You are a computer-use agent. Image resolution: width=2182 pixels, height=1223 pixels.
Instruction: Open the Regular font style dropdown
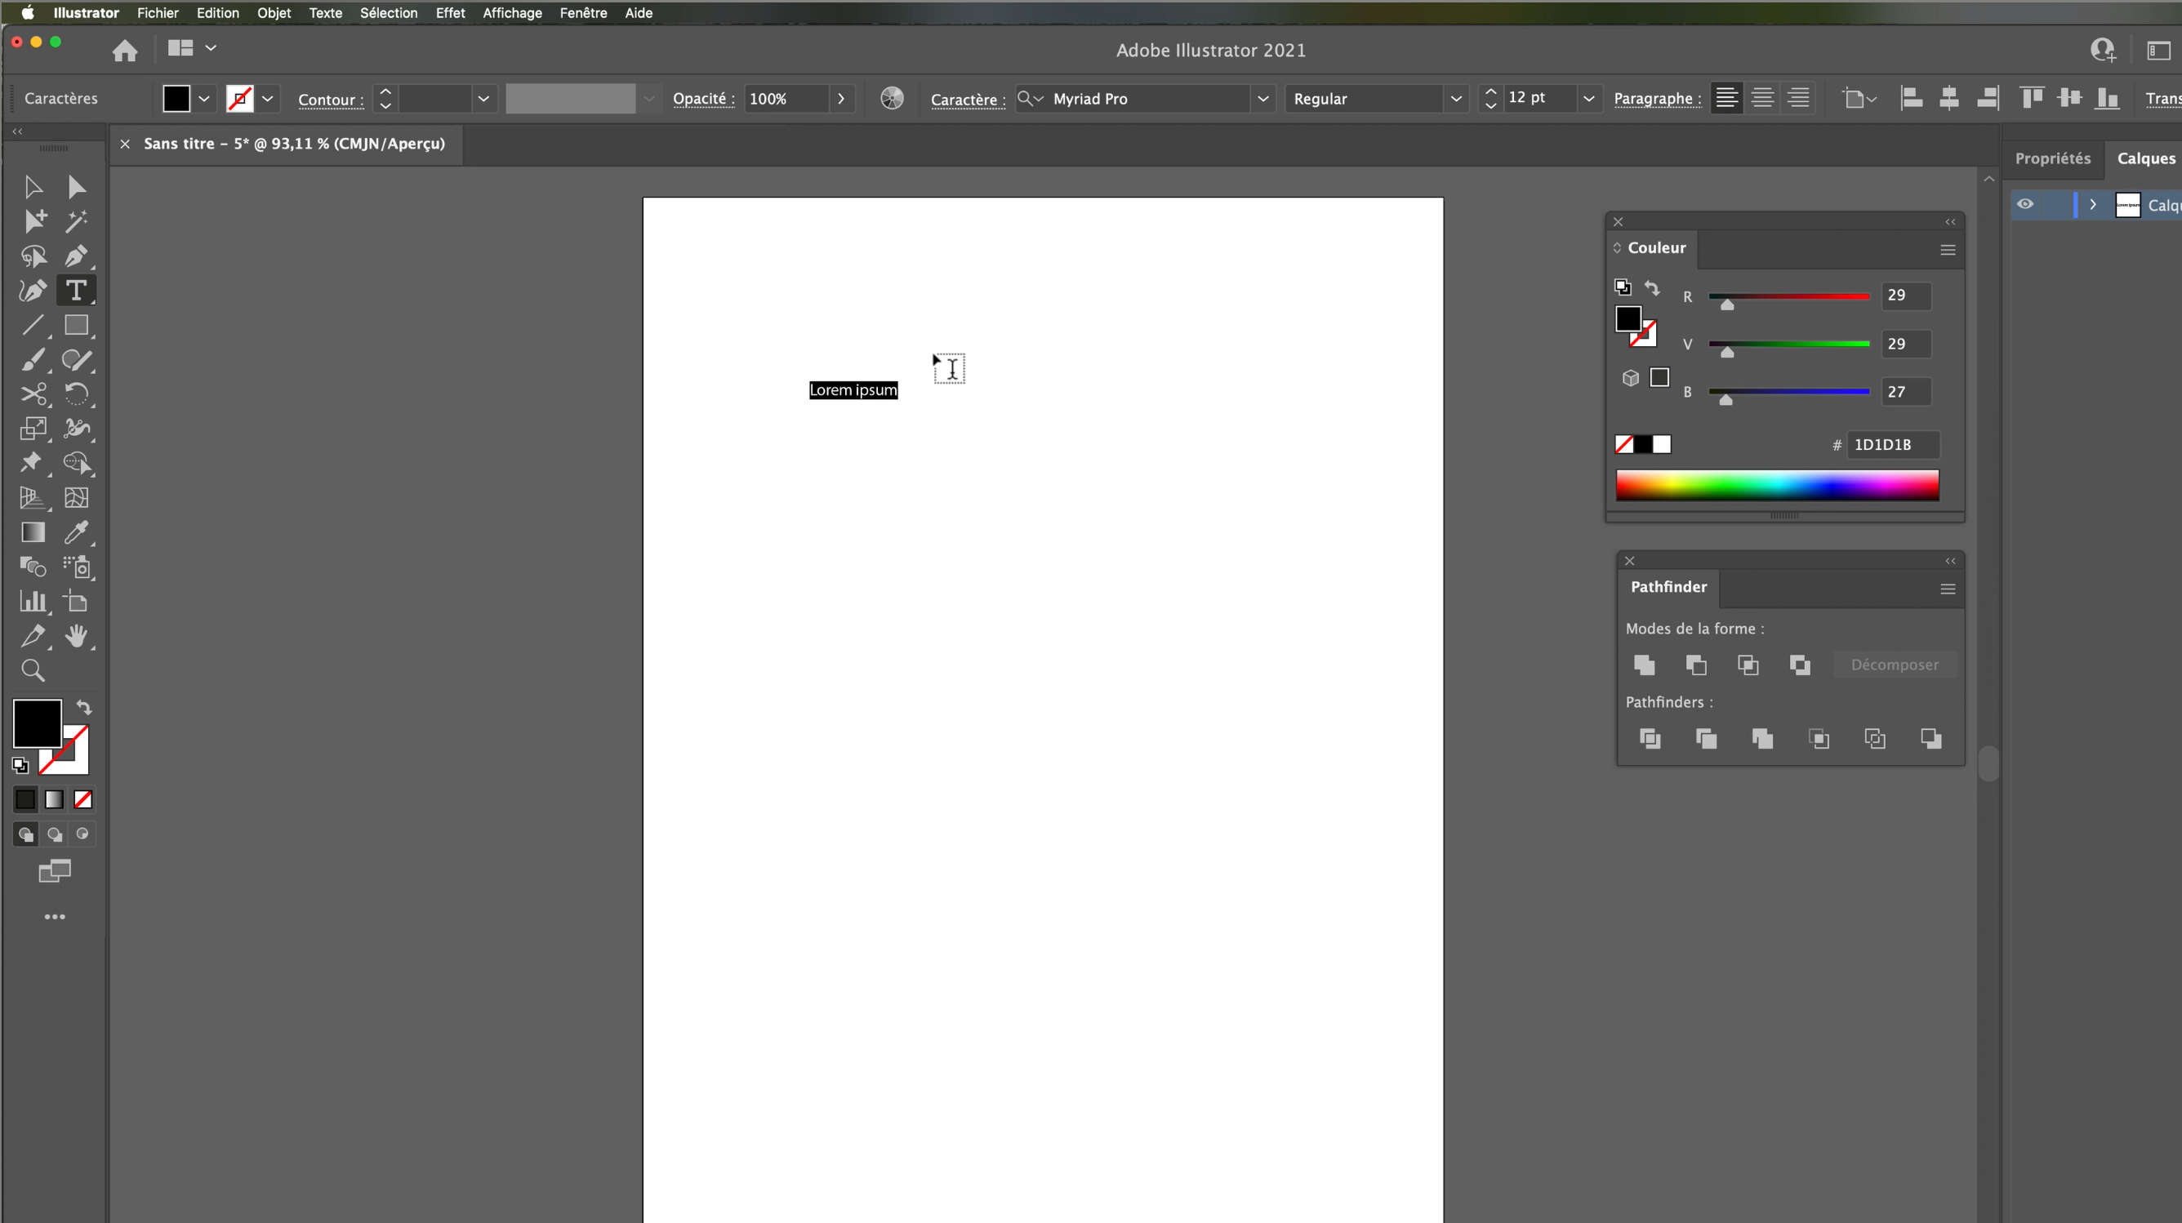pyautogui.click(x=1456, y=98)
